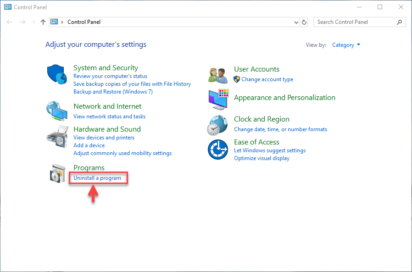Open System and Security category
412x272 pixels.
click(106, 68)
